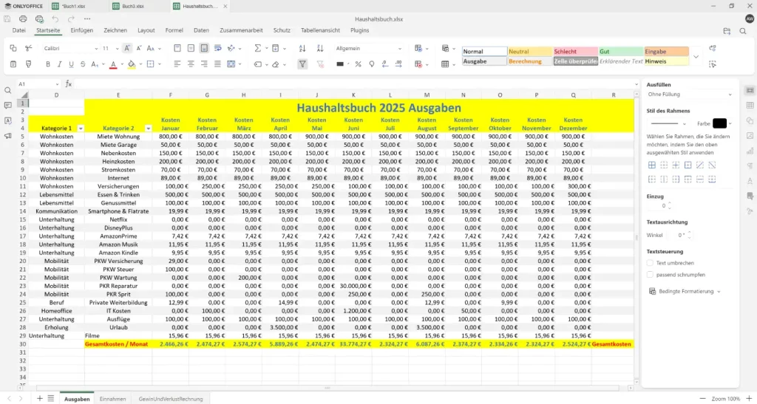
Task: Click the Align center icon
Action: (191, 64)
